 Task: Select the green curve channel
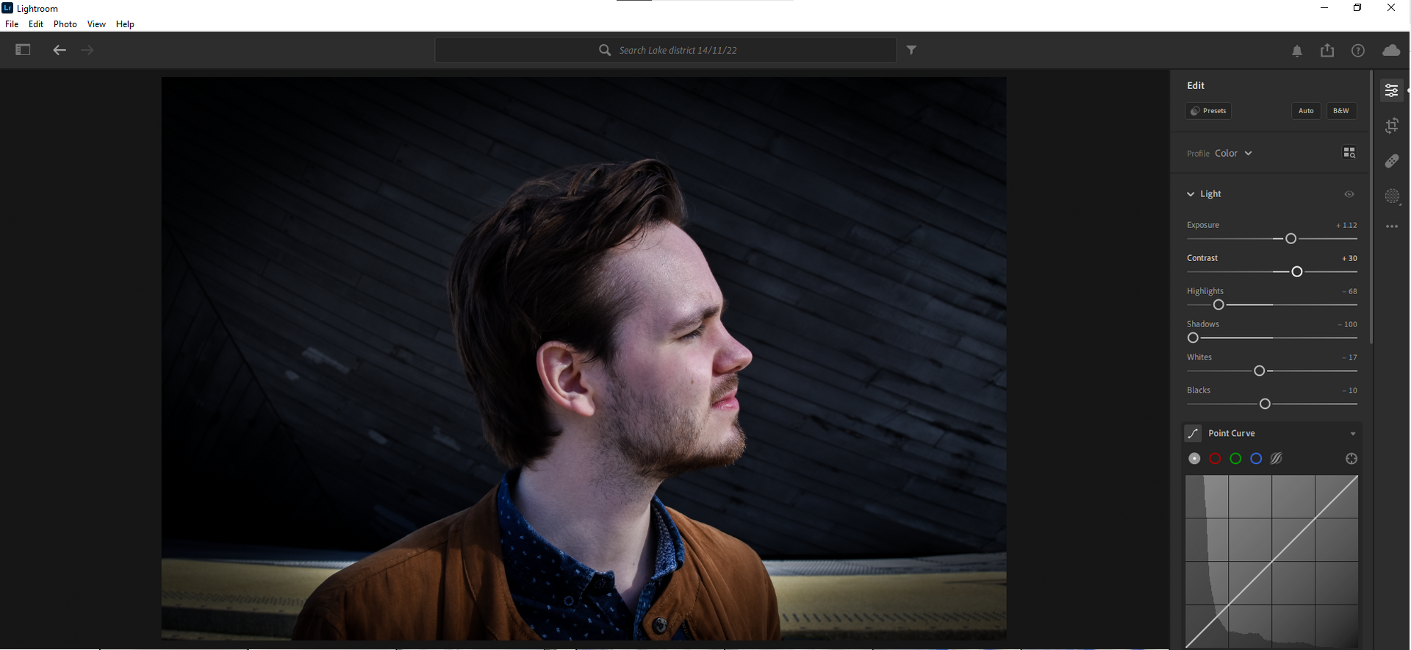[1235, 459]
